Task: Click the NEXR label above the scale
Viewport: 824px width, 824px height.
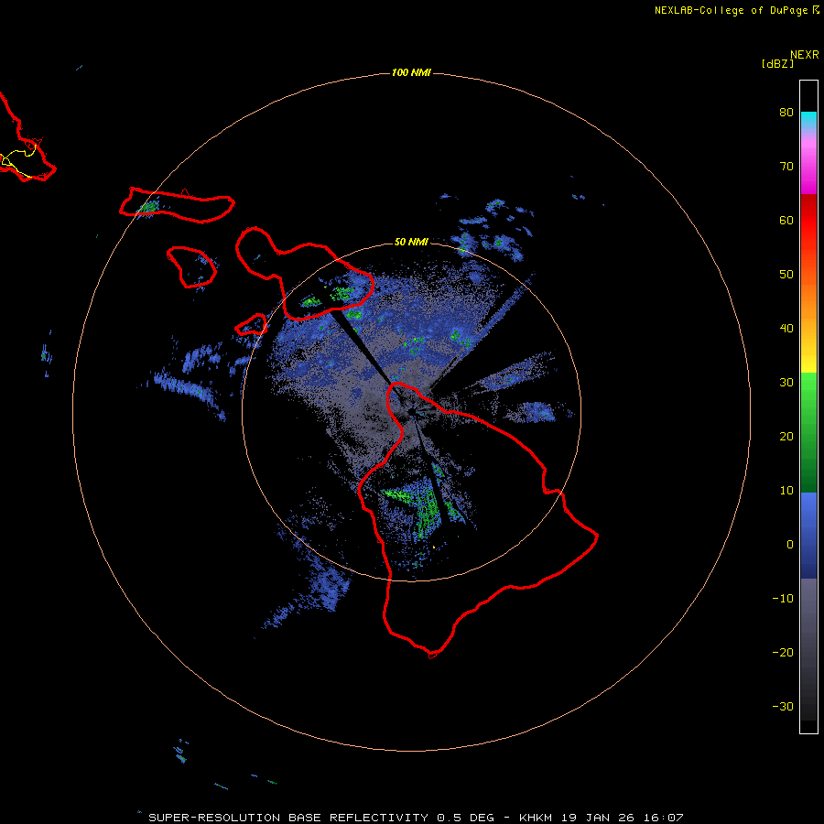Action: tap(804, 55)
